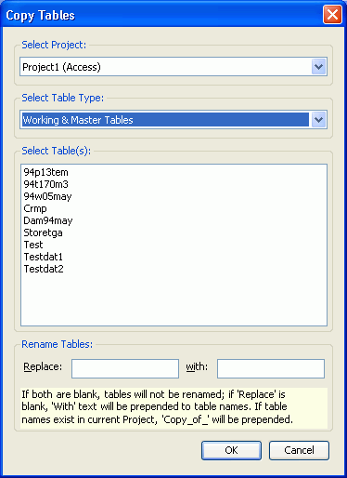347x478 pixels.
Task: Close the Copy Tables dialog
Action: coord(332,15)
